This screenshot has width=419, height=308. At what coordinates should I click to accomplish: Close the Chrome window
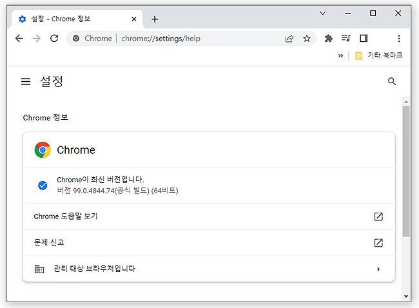[398, 13]
